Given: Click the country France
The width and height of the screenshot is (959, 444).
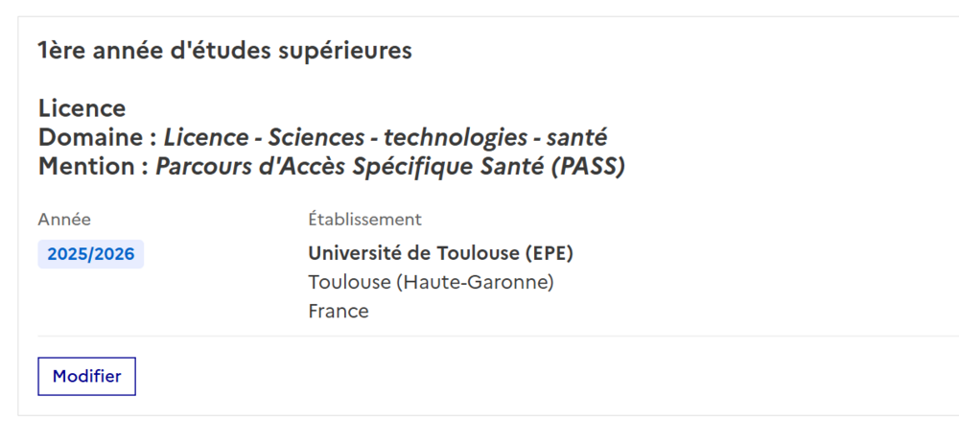Looking at the screenshot, I should tap(339, 311).
